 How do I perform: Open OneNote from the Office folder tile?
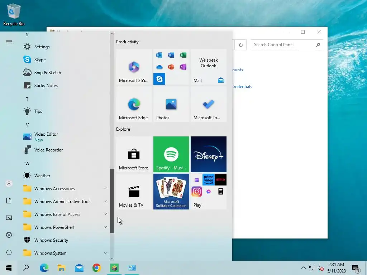point(183,67)
